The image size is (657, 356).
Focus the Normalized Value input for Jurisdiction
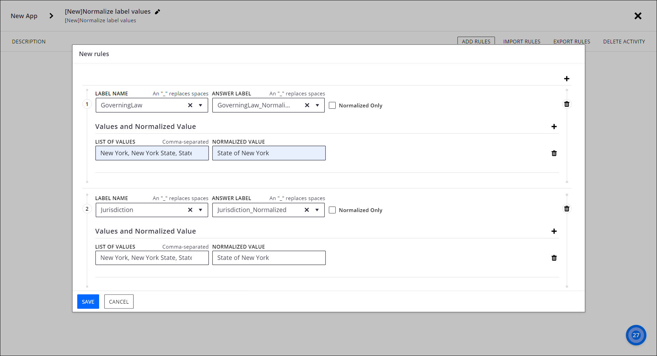pos(269,258)
